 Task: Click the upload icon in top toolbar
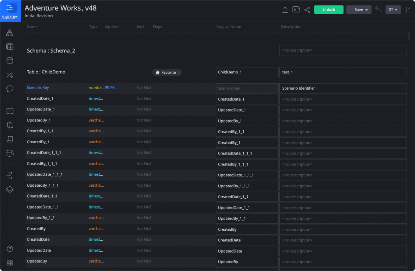coord(285,10)
